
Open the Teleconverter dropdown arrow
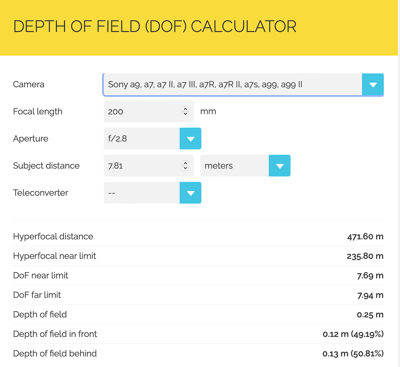[191, 193]
